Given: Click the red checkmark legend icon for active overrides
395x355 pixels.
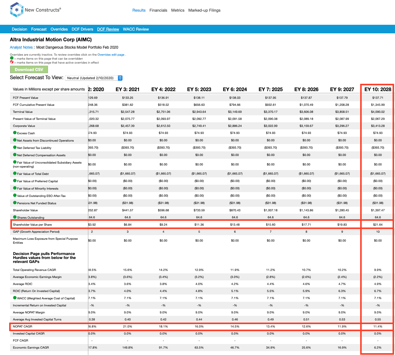Looking at the screenshot, I should coord(12,62).
